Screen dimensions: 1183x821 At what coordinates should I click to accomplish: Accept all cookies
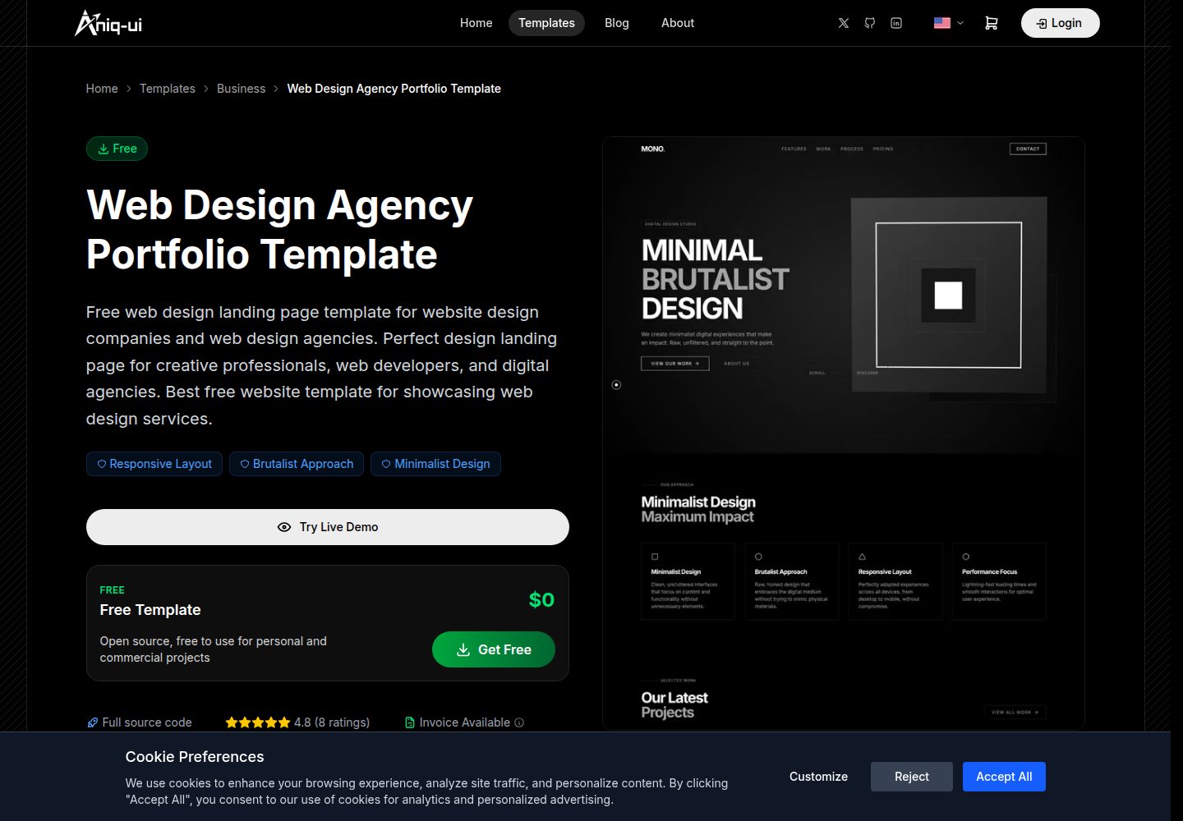click(1004, 777)
